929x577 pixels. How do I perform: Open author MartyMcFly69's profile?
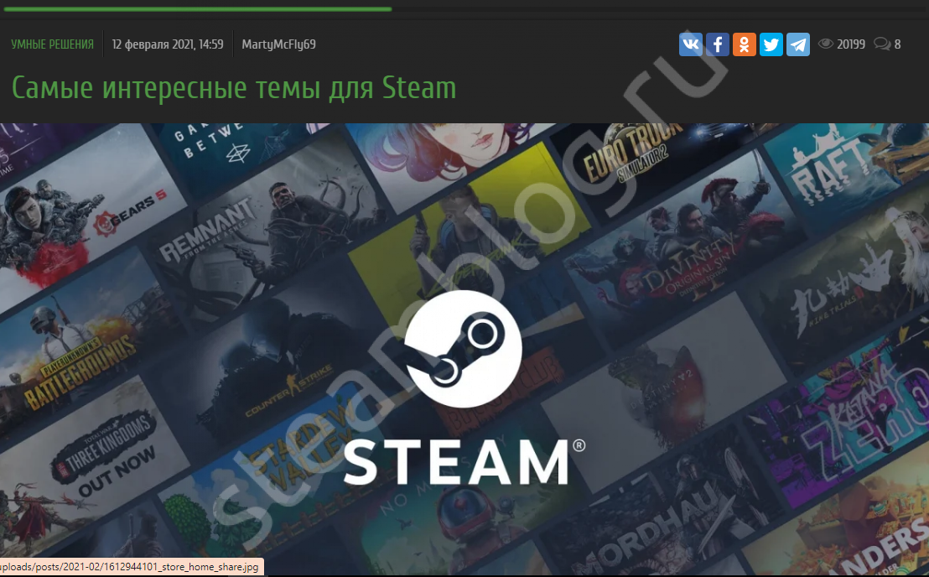[278, 44]
